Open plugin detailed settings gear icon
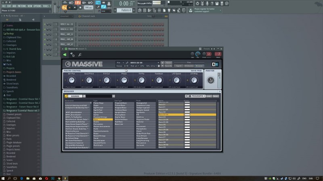This screenshot has height=181, width=323. [x=72, y=55]
